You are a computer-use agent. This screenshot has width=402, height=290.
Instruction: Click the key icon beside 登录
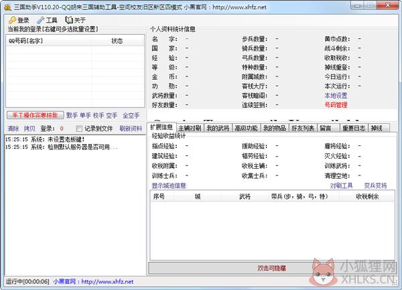tap(12, 20)
